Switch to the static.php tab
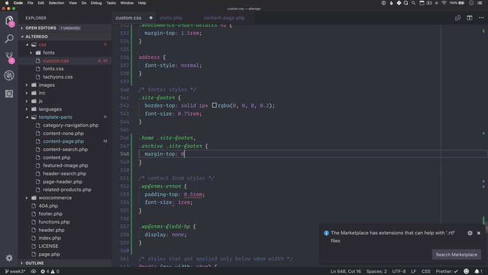Viewport: 488px width, 275px height. tap(171, 18)
